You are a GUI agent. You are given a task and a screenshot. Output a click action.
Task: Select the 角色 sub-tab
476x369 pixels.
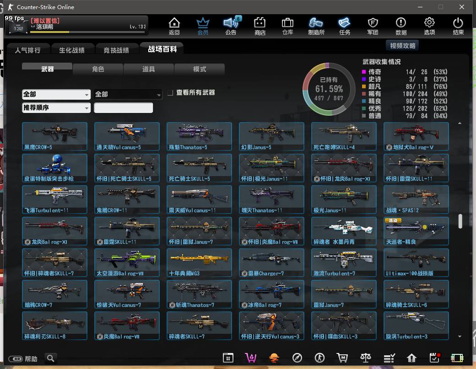coord(98,69)
